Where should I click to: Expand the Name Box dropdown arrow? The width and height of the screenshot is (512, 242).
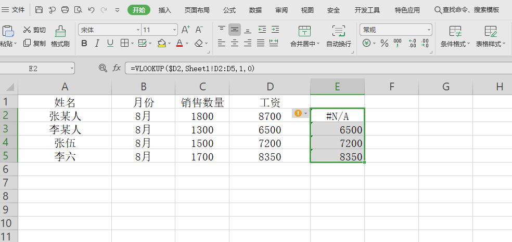tap(71, 69)
